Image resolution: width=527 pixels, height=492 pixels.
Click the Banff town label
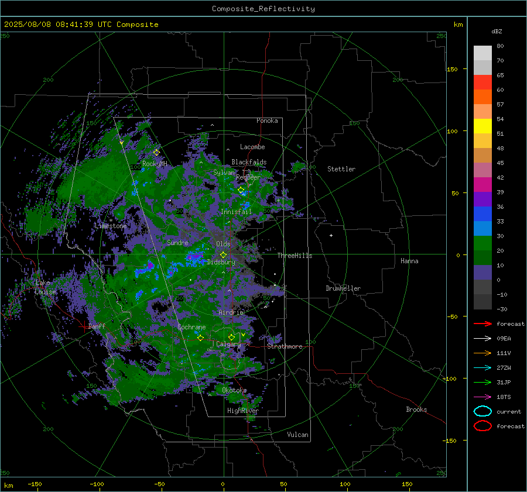click(97, 326)
